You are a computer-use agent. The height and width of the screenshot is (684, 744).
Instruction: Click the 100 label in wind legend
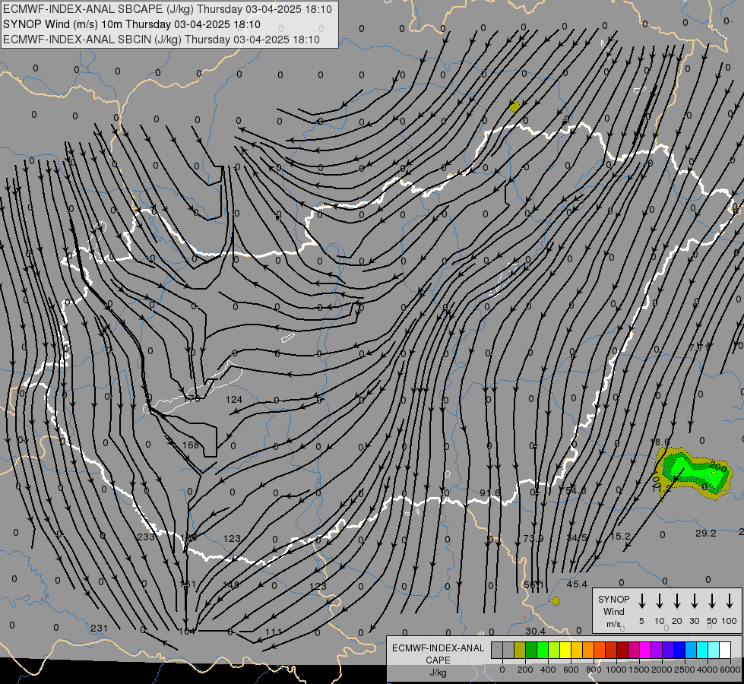pyautogui.click(x=730, y=621)
